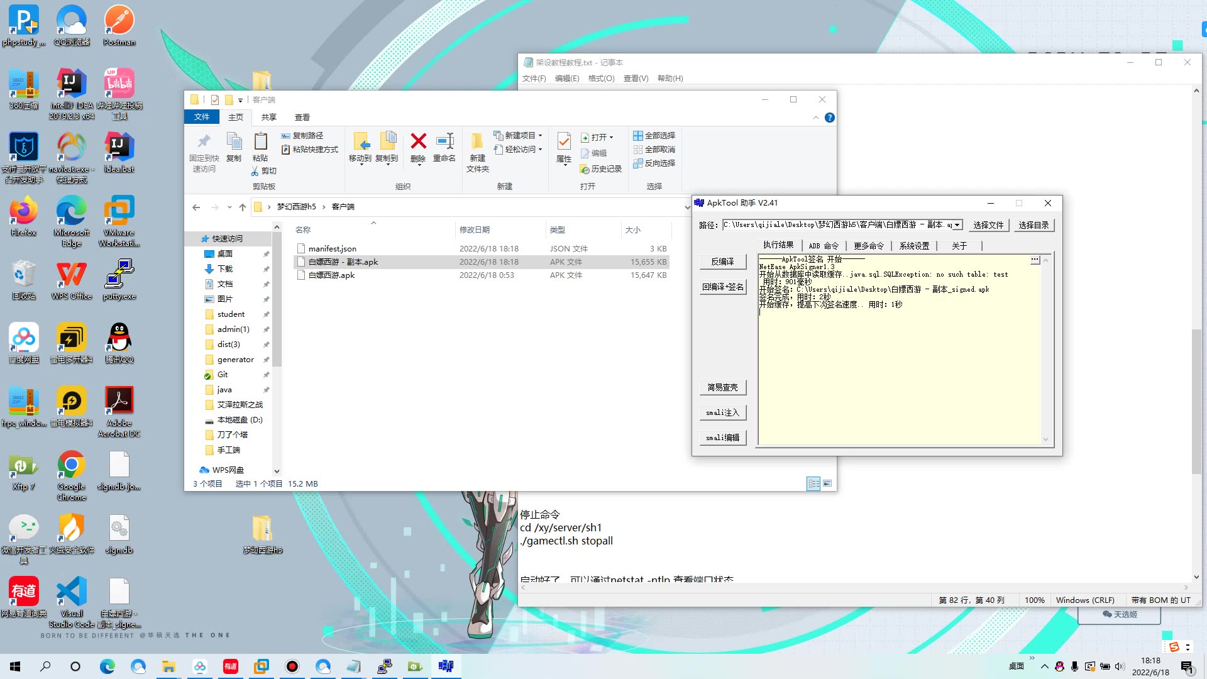
Task: Open System Settings tab in ApkTool
Action: (914, 246)
